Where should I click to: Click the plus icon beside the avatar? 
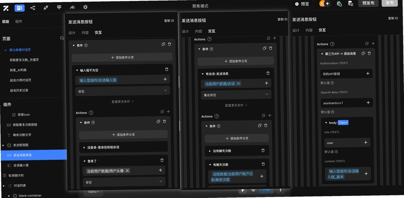[x=327, y=4]
